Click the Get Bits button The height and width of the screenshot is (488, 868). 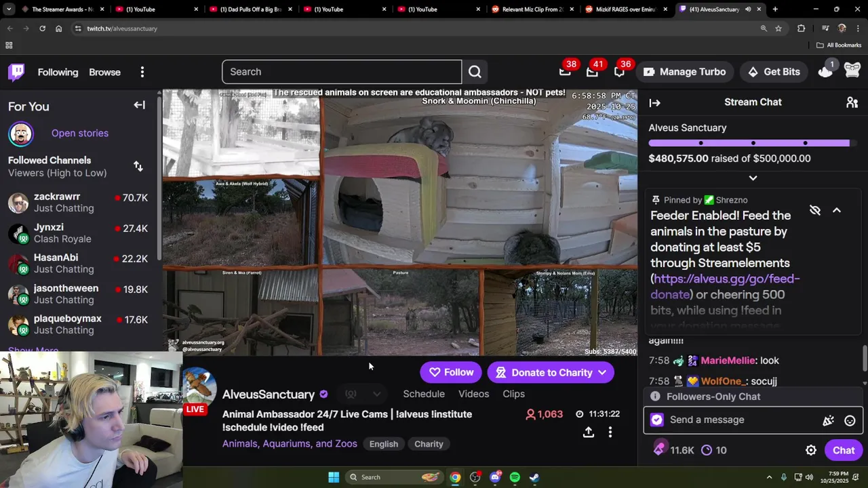(x=774, y=72)
